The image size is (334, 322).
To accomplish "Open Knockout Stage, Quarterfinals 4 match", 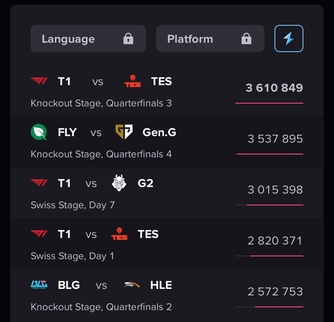I will 101,154.
